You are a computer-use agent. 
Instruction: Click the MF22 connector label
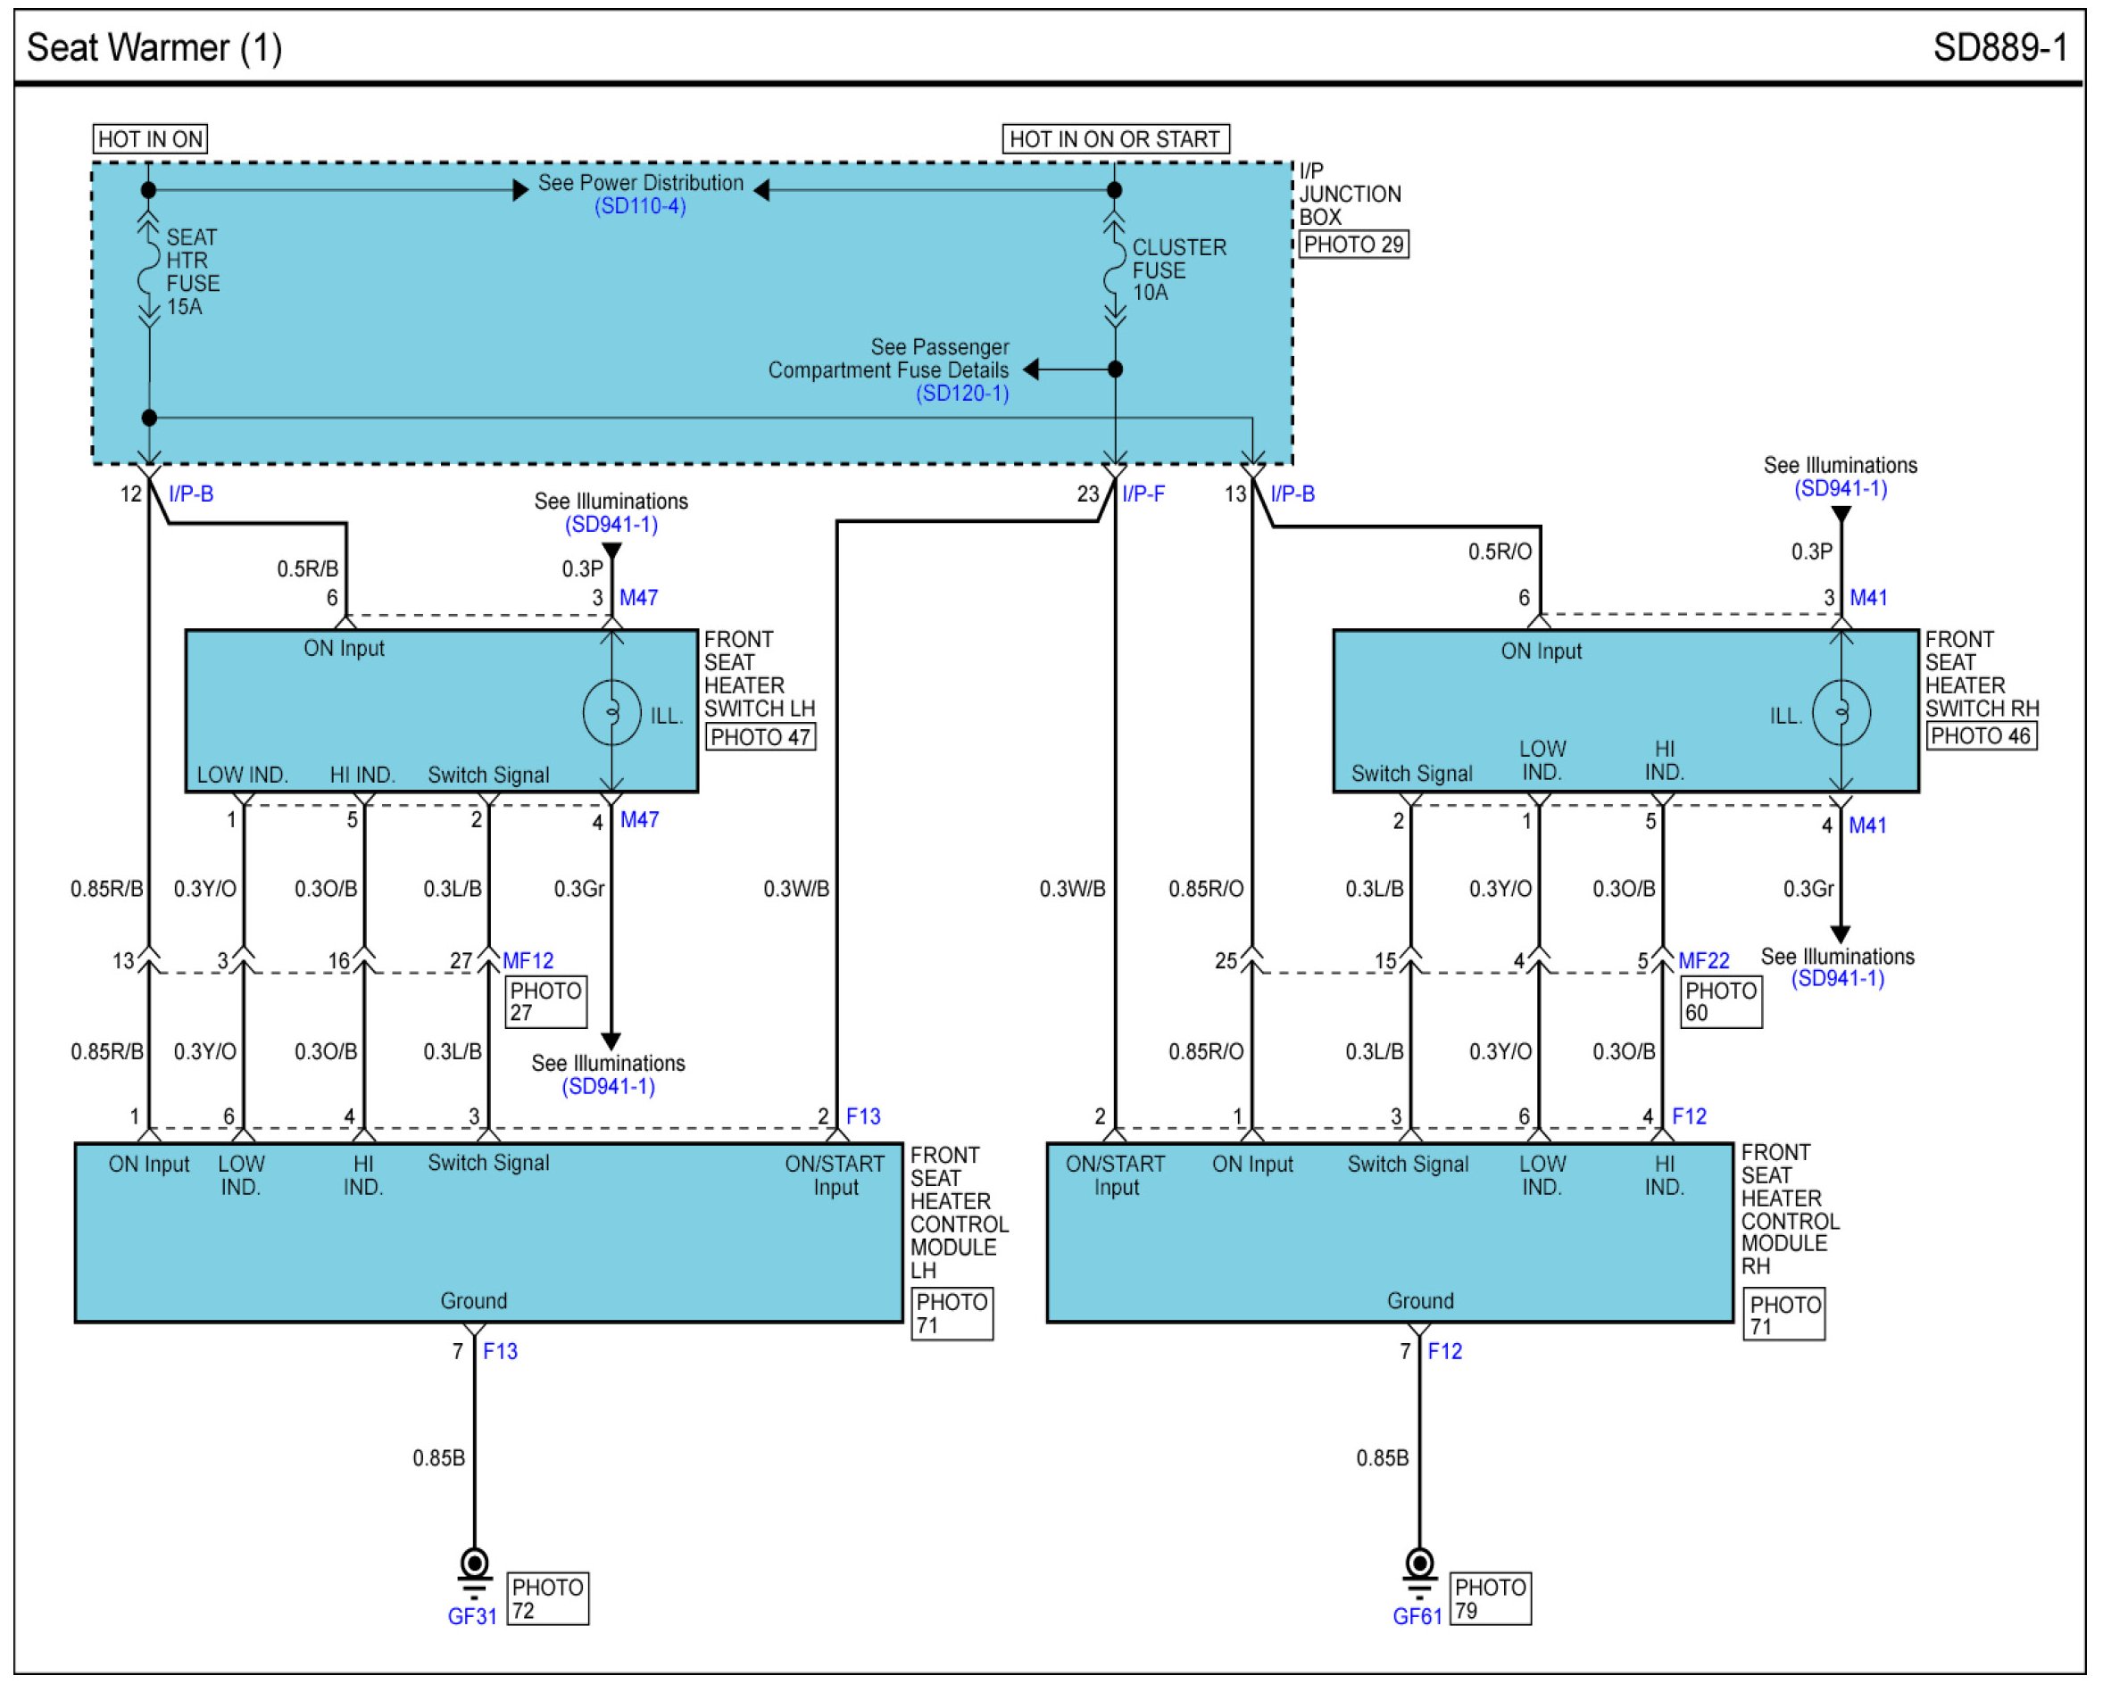tap(1703, 960)
